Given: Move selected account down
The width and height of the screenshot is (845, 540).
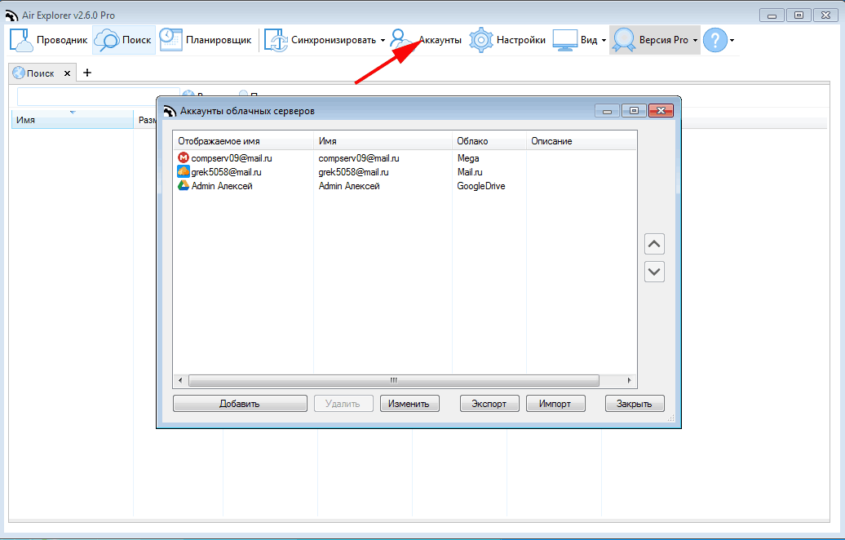Looking at the screenshot, I should [x=654, y=272].
